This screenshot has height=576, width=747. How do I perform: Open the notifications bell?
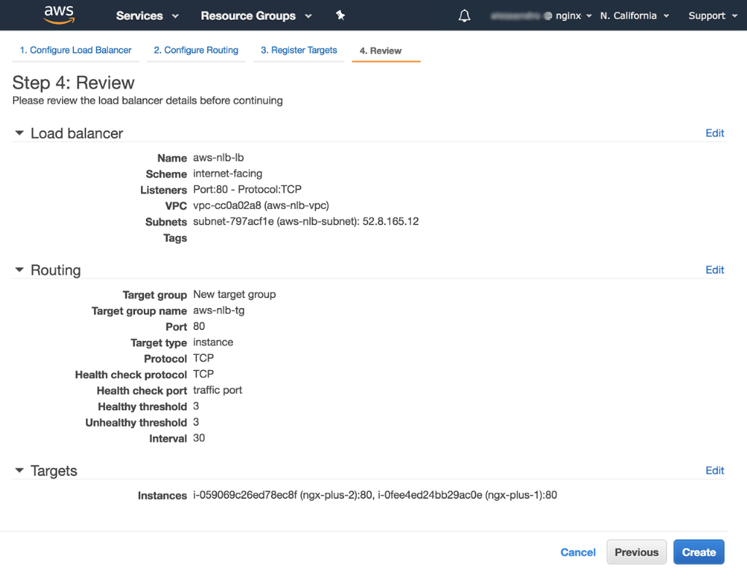464,15
